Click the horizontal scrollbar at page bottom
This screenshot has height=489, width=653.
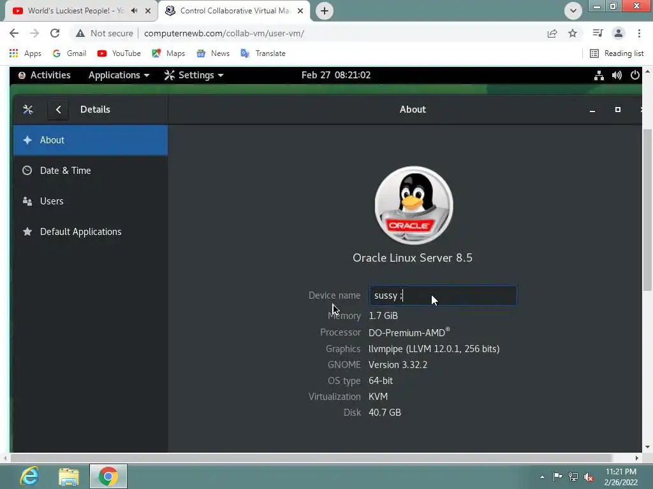311,458
